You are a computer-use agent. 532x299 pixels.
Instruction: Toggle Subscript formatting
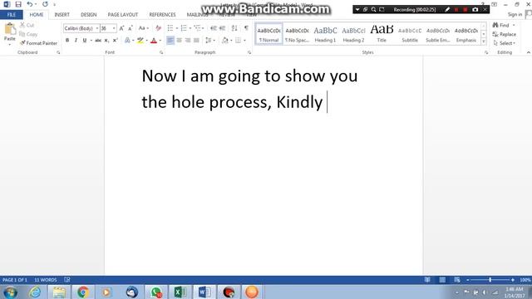106,41
